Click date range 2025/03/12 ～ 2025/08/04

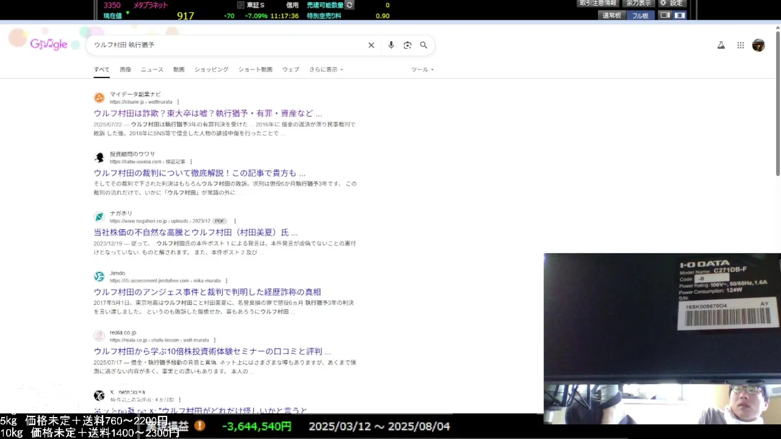tap(380, 426)
